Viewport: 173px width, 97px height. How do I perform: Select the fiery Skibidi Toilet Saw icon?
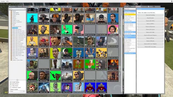click(113, 65)
